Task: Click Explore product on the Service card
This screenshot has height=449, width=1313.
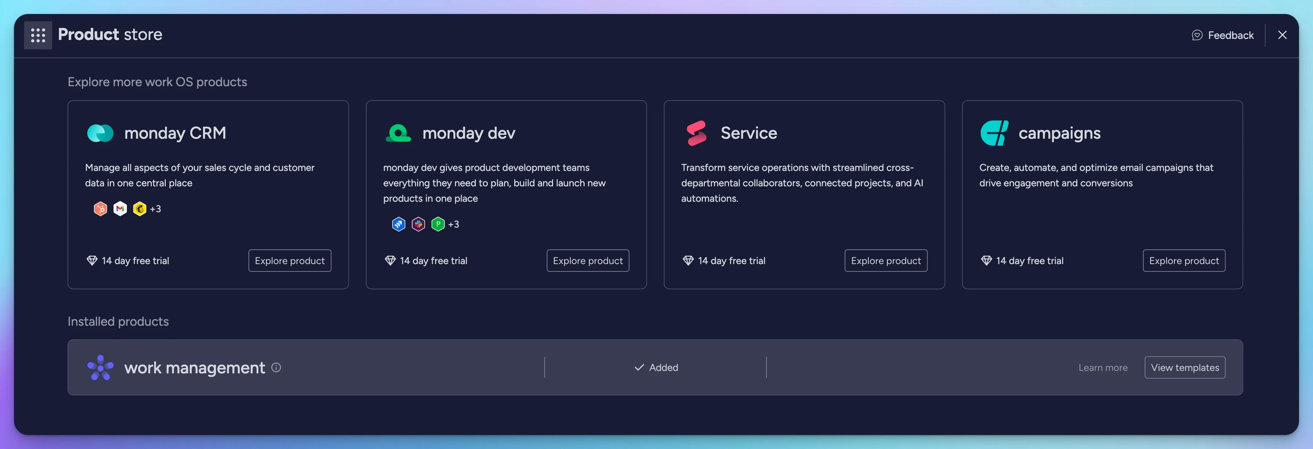Action: [x=886, y=260]
